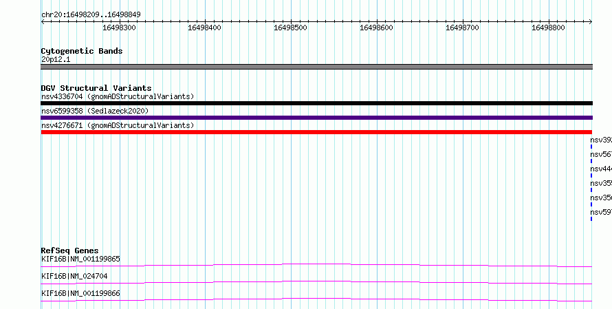Click the red nsv4276671 variant bar
Image resolution: width=612 pixels, height=309 pixels.
316,132
